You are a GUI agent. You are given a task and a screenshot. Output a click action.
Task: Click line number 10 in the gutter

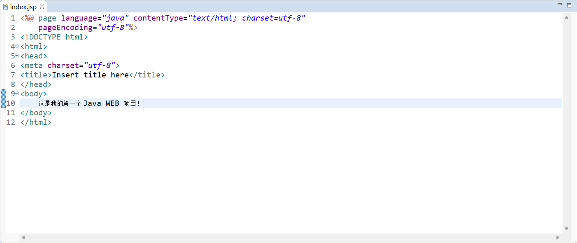click(x=11, y=103)
